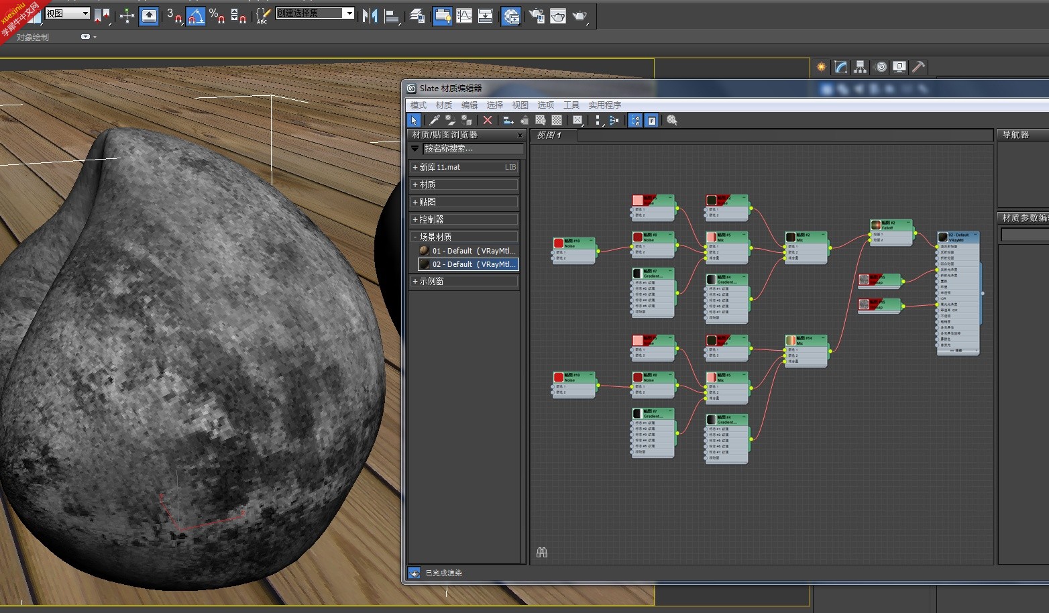Click Put Material to Scene in Slate toolbar

(x=451, y=120)
